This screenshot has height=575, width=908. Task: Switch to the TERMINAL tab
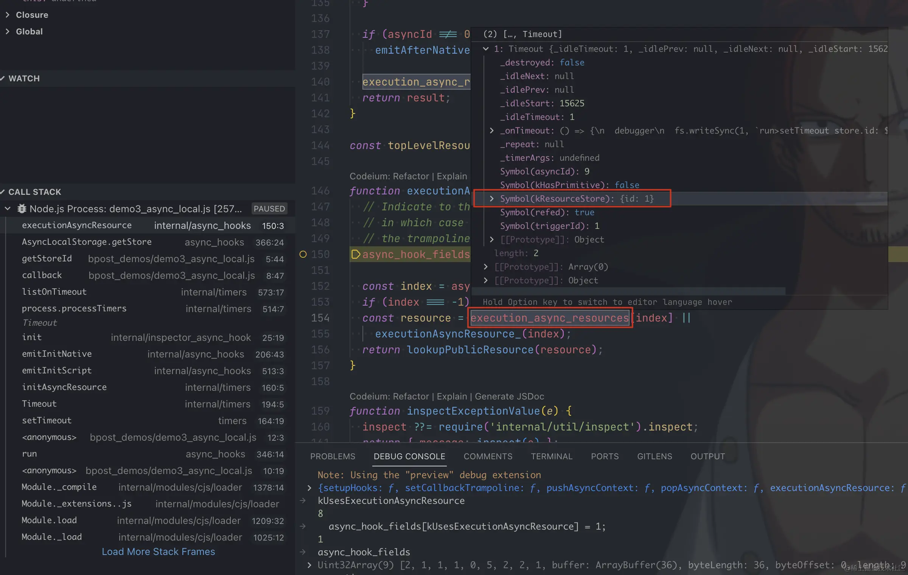click(x=552, y=456)
